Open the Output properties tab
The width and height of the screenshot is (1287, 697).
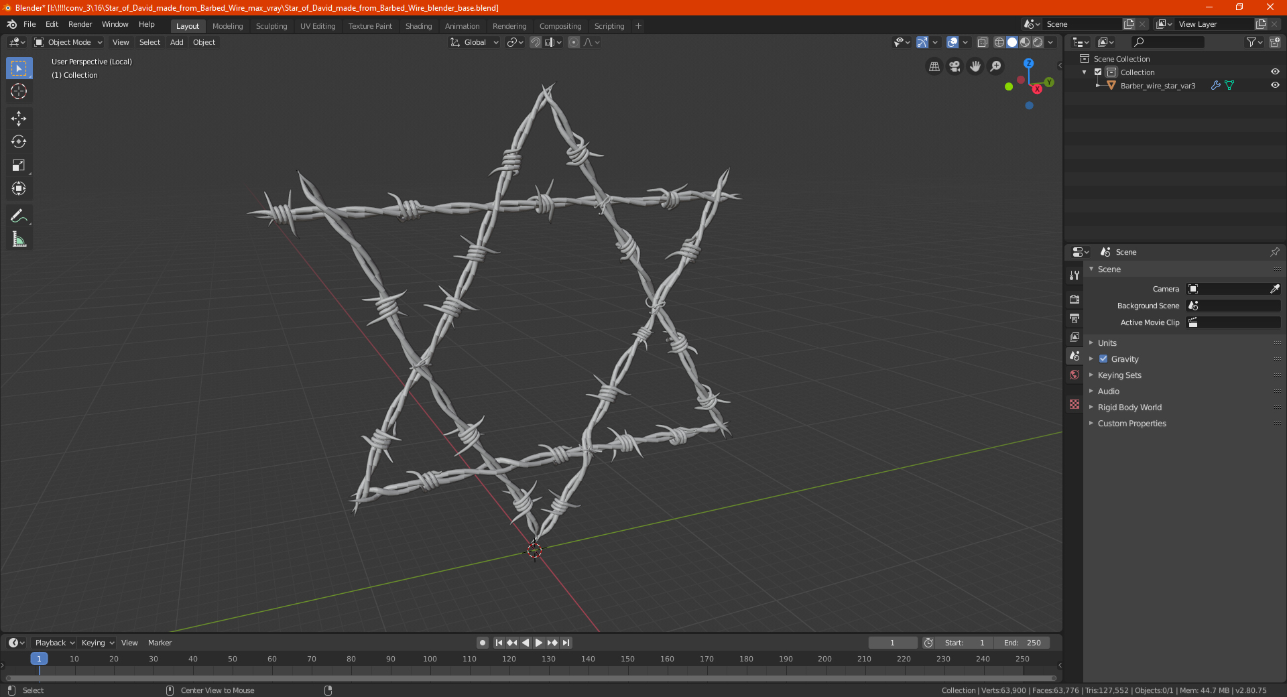coord(1075,318)
